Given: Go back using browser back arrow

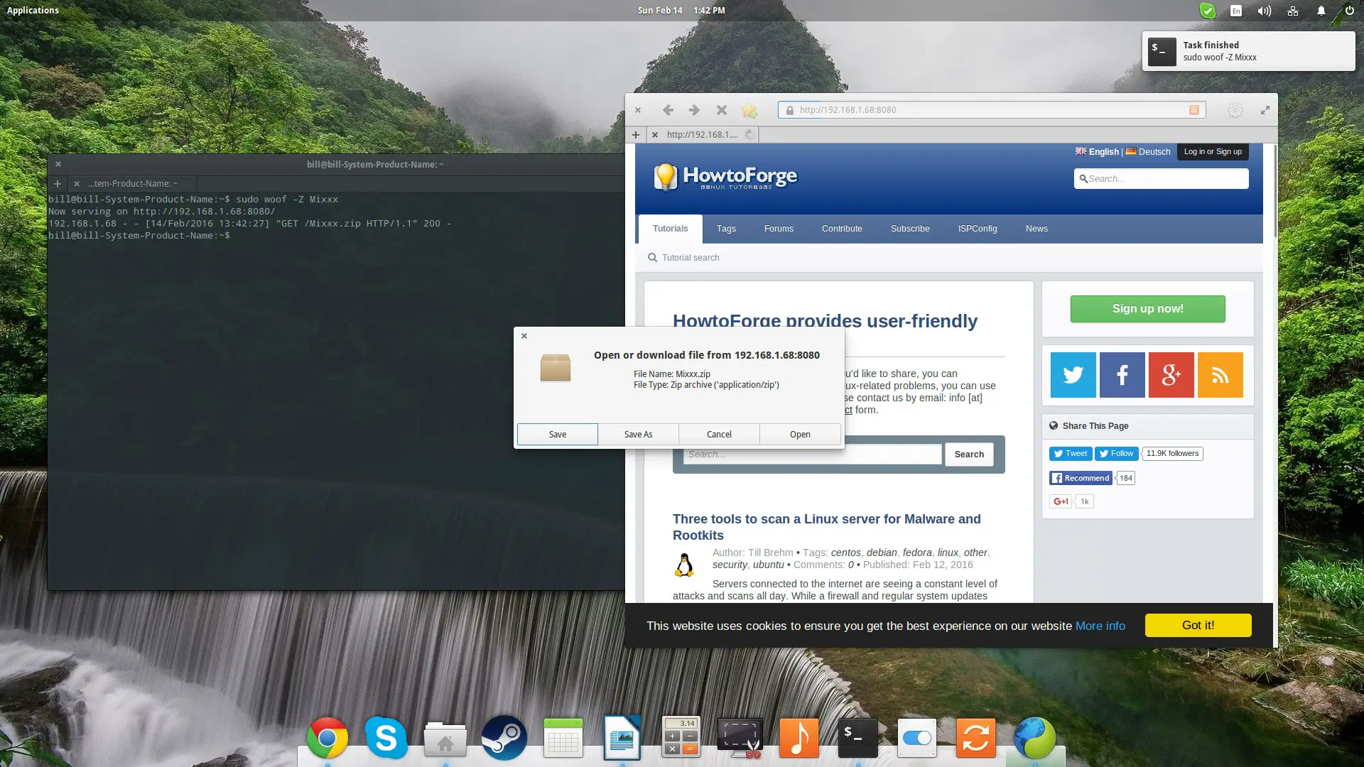Looking at the screenshot, I should point(668,110).
